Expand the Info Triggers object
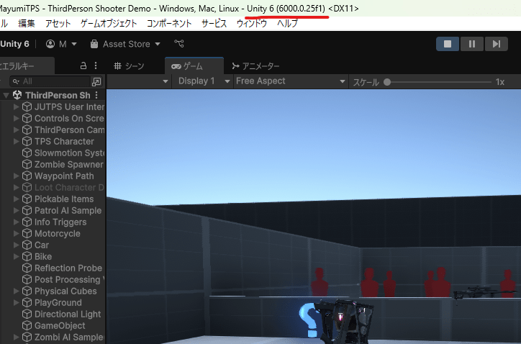This screenshot has height=344, width=521. pyautogui.click(x=16, y=222)
